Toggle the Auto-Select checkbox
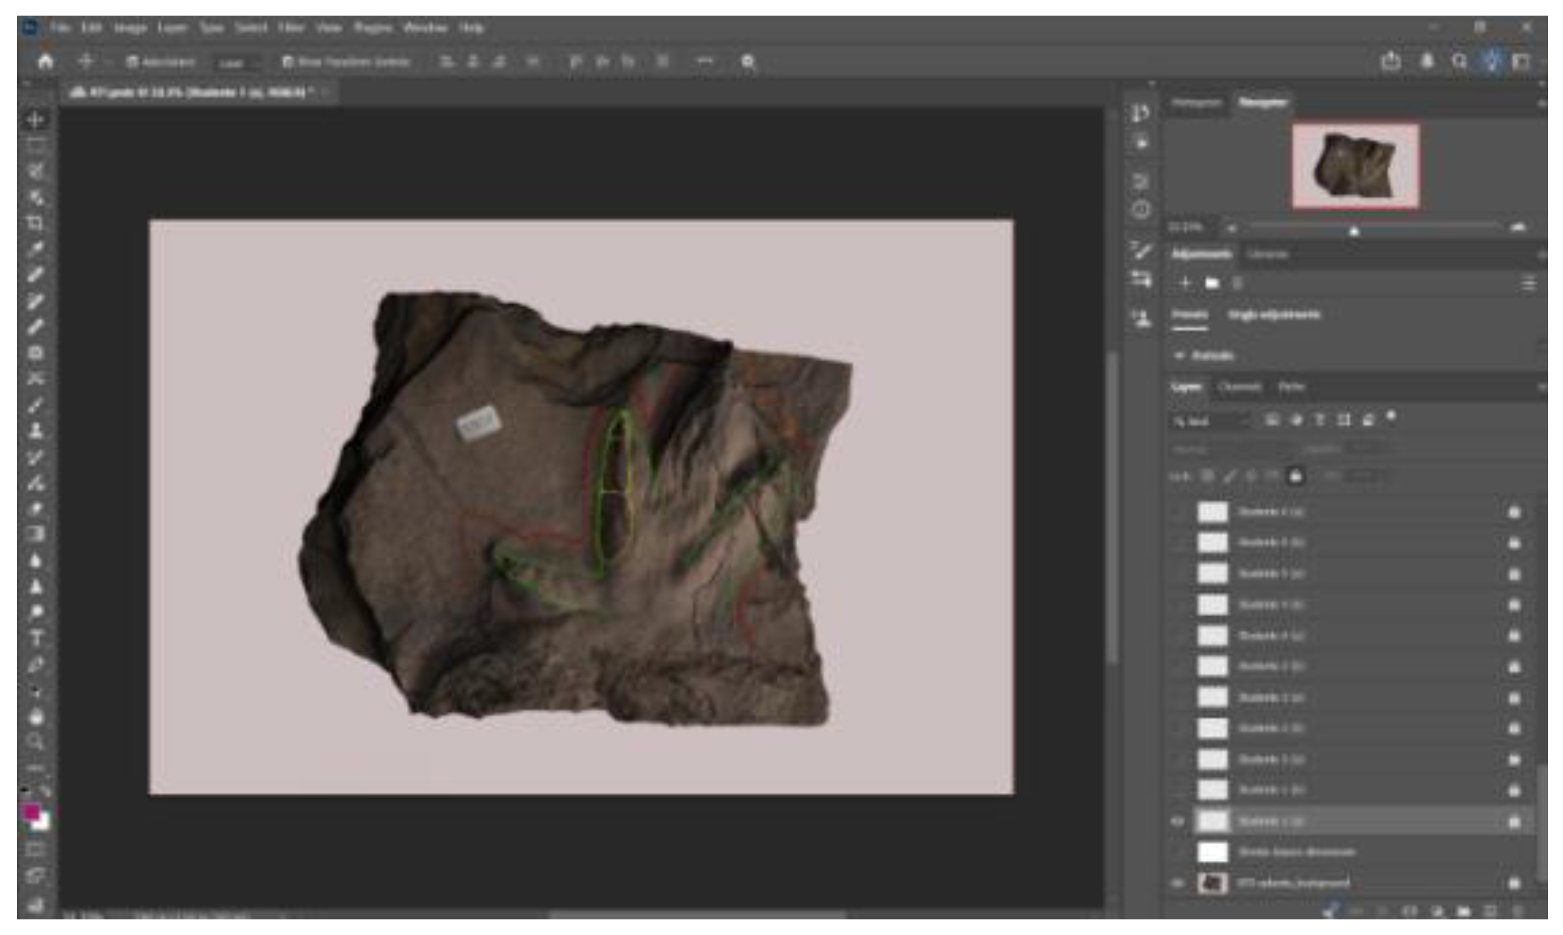This screenshot has height=935, width=1563. [x=132, y=62]
